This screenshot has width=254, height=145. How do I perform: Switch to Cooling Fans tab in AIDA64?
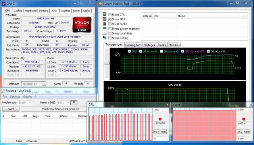tap(133, 45)
